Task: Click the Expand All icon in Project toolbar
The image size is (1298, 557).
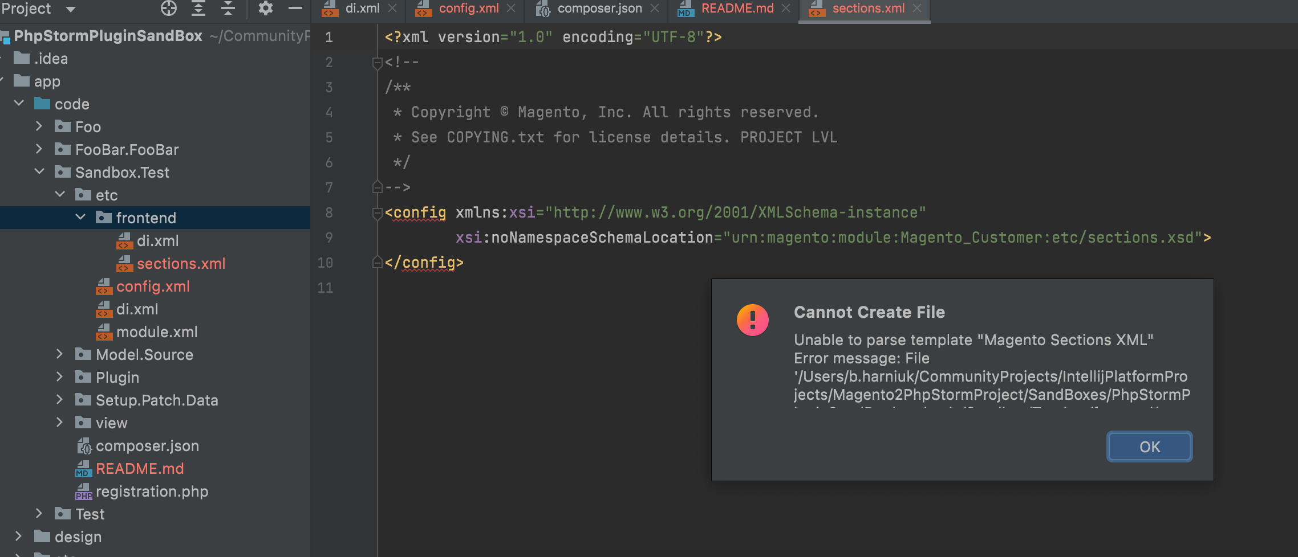Action: point(198,8)
